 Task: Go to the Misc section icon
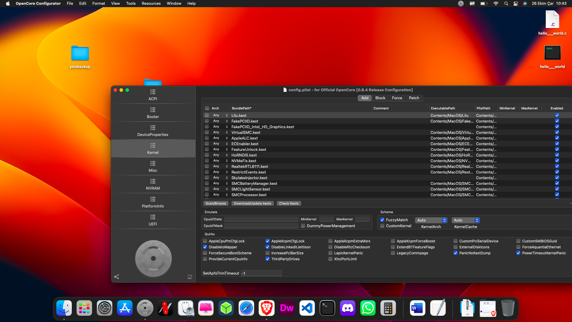pyautogui.click(x=153, y=166)
